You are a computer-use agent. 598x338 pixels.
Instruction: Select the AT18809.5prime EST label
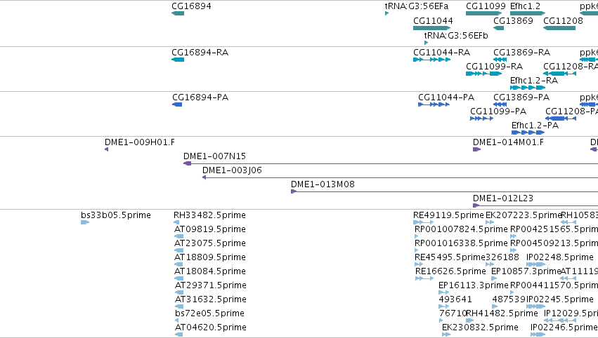coord(210,257)
